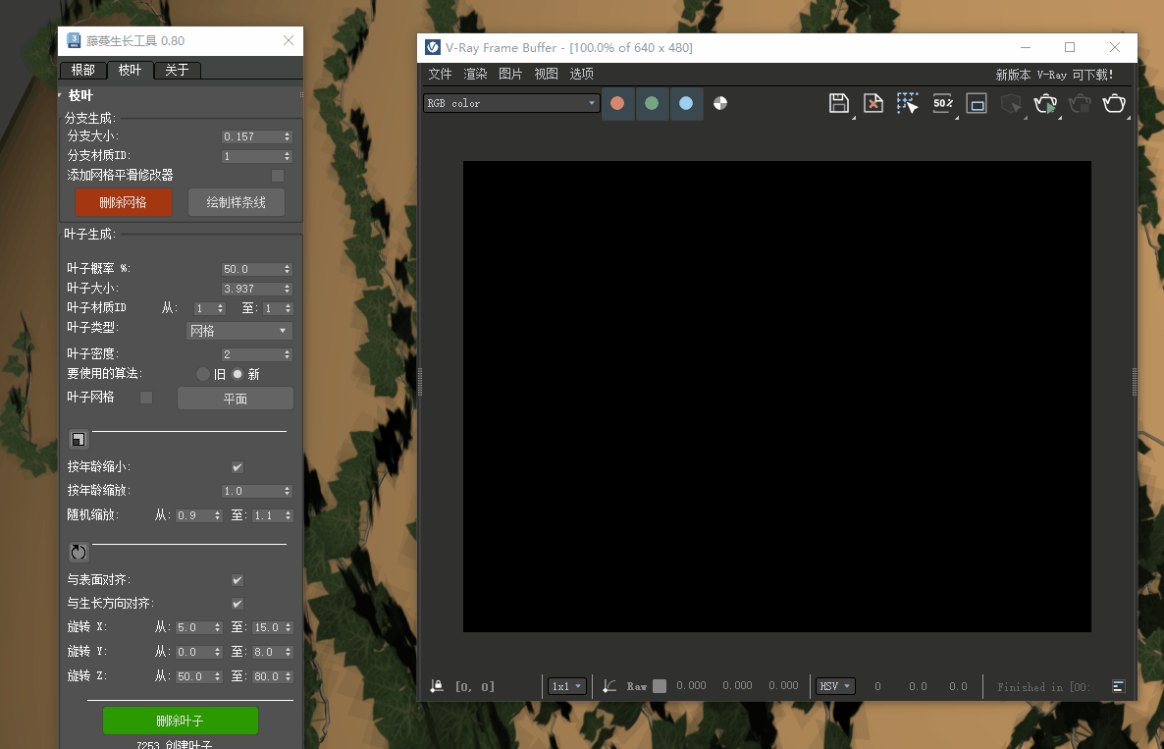Screen dimensions: 1164x749
Task: Toggle the 按年龄缩小 checkbox
Action: coord(238,467)
